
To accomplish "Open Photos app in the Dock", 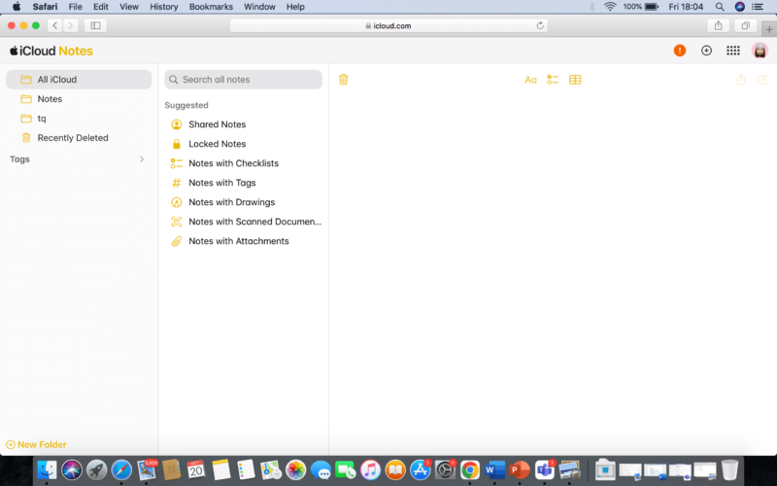I will click(x=296, y=469).
